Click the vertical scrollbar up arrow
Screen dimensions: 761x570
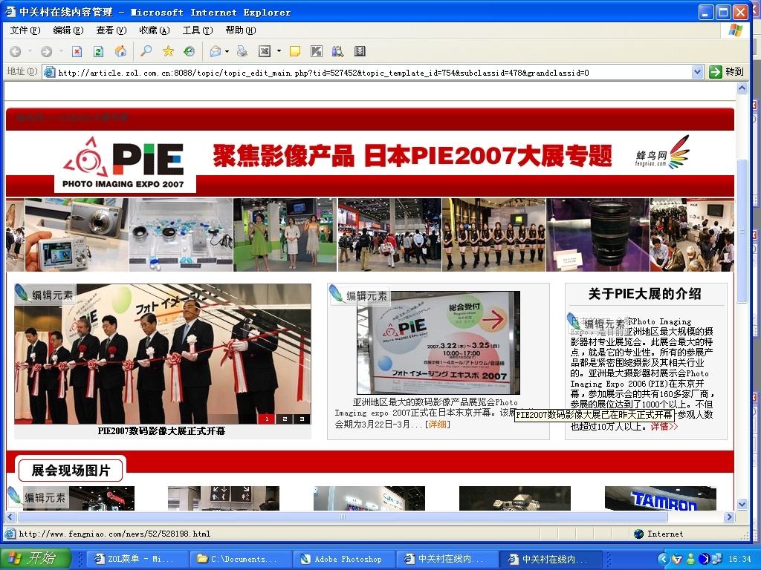click(742, 88)
